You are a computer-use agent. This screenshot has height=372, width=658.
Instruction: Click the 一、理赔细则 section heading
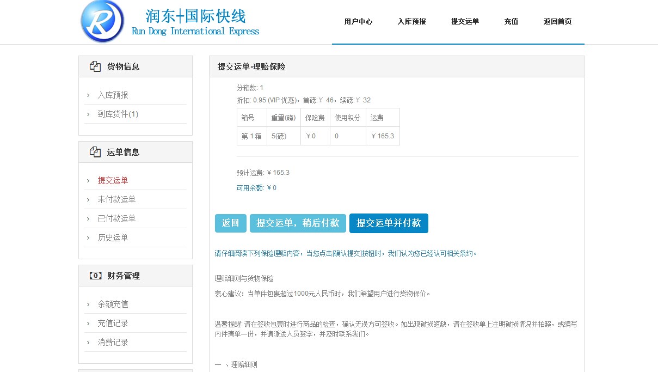[x=236, y=365]
